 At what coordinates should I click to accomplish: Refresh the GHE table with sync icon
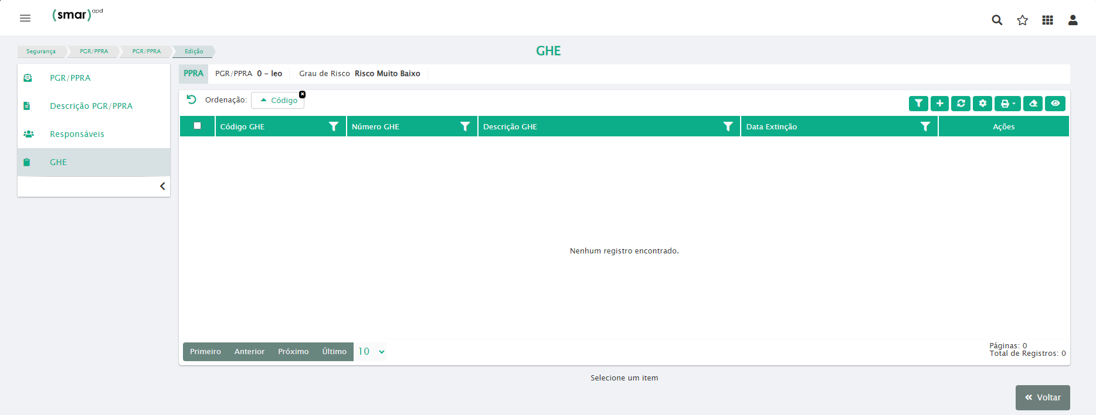[961, 104]
